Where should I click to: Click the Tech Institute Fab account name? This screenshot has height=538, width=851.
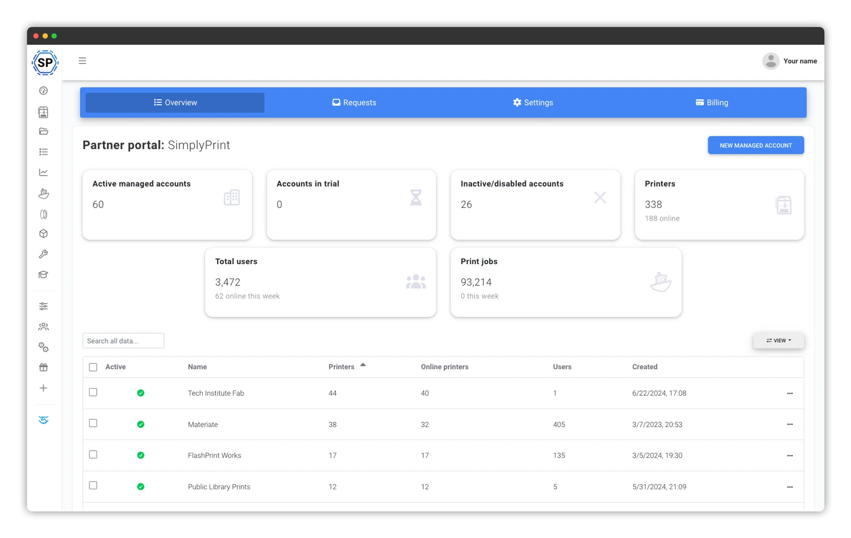216,393
